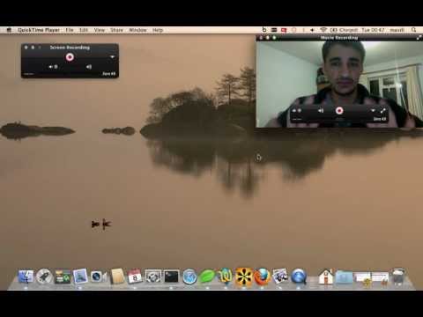Open the View menu
Screen dimensions: 423x317
point(100,30)
